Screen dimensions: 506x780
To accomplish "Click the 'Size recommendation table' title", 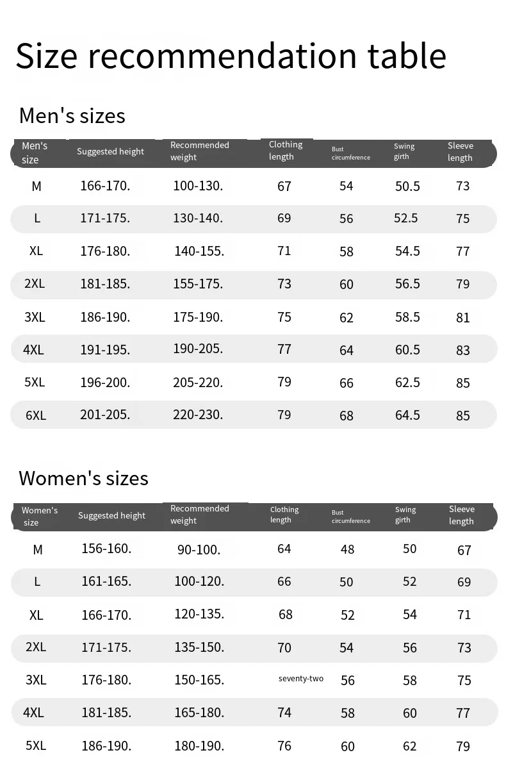I will click(231, 56).
